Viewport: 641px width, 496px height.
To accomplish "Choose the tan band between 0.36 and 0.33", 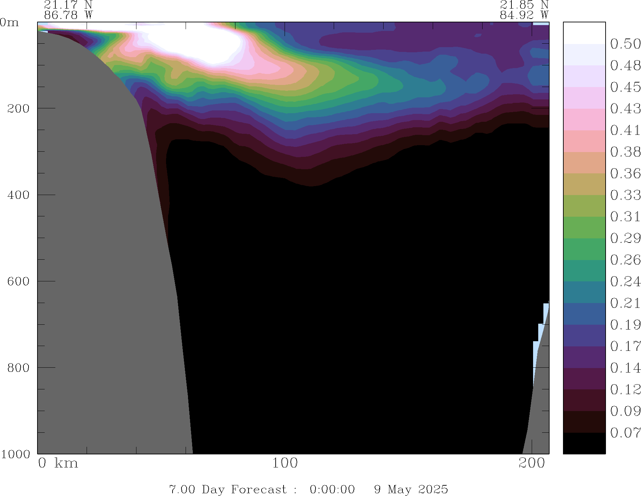I will pos(584,184).
